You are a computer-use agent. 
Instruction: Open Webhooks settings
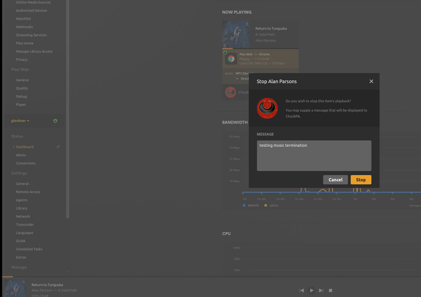click(24, 27)
